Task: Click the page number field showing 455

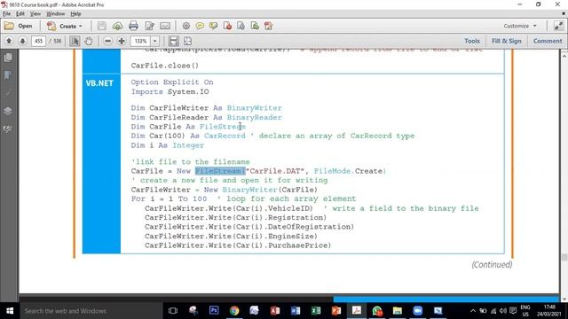Action: (39, 41)
